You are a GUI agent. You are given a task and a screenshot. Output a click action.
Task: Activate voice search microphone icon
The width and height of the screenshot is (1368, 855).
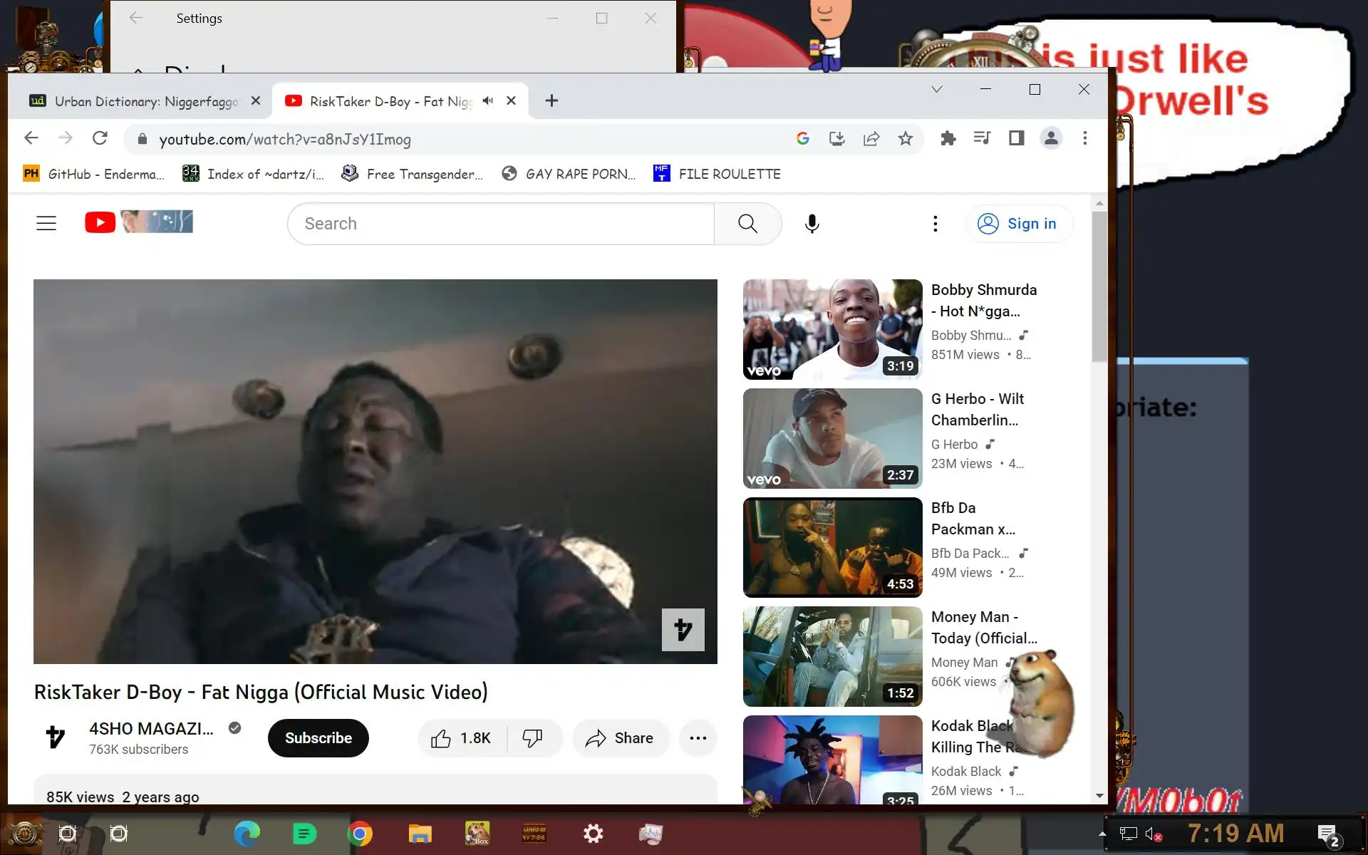812,224
